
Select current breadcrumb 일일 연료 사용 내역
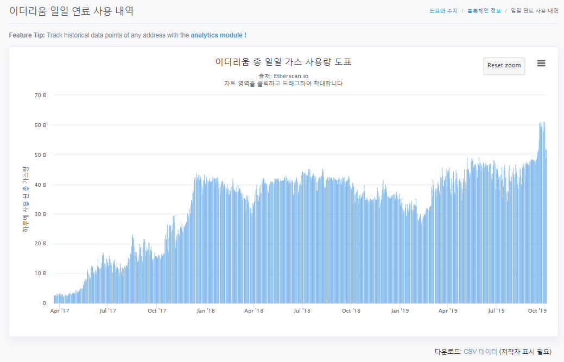click(534, 11)
